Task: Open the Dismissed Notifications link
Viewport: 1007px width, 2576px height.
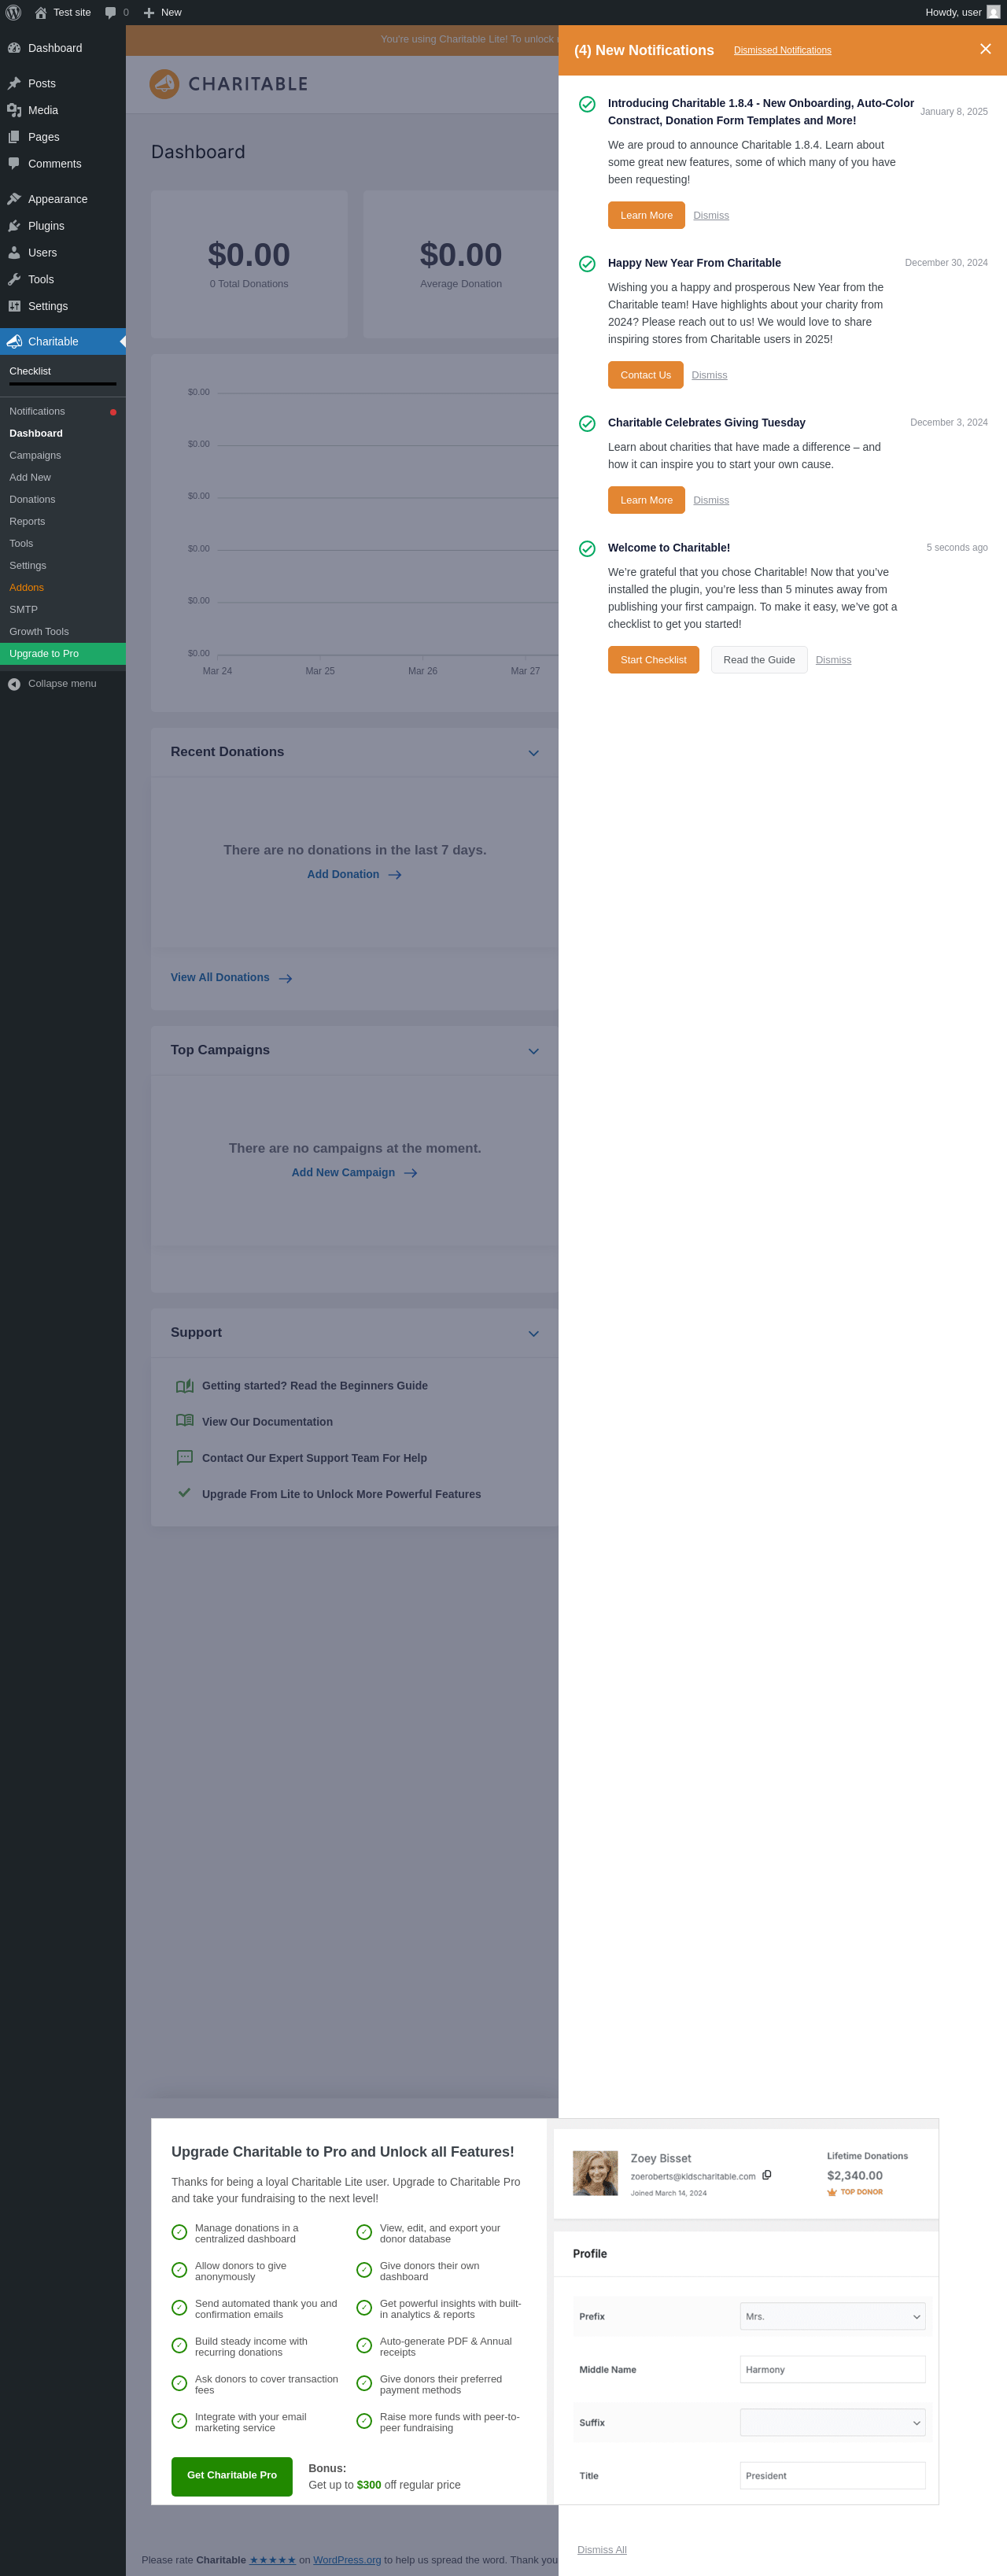Action: pos(782,50)
